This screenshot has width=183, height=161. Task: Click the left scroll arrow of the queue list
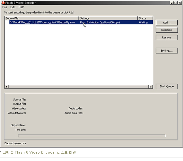tap(6, 87)
